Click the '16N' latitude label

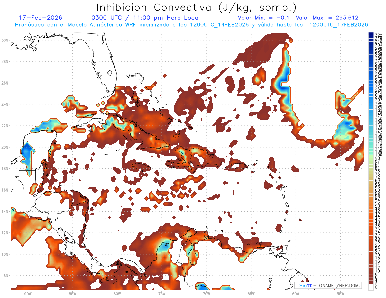(5, 190)
